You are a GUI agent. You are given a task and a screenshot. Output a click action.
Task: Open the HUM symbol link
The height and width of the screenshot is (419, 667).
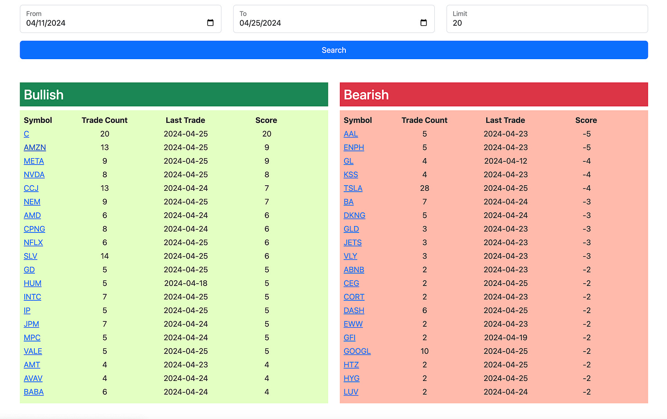click(x=33, y=283)
